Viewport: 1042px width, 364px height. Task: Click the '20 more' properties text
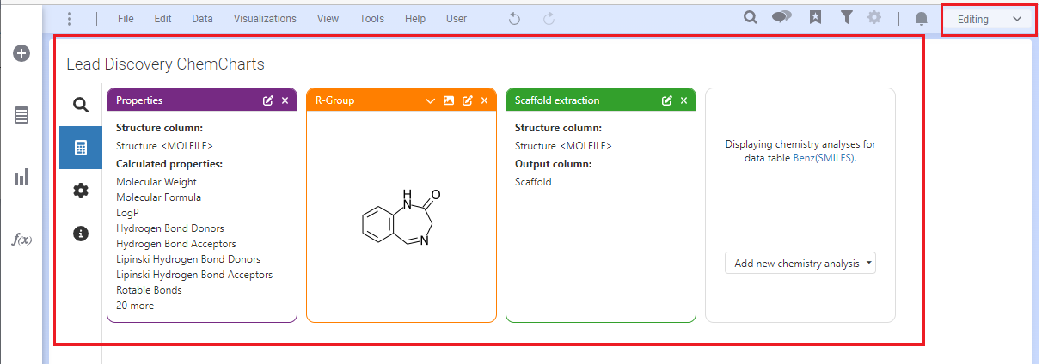[135, 306]
